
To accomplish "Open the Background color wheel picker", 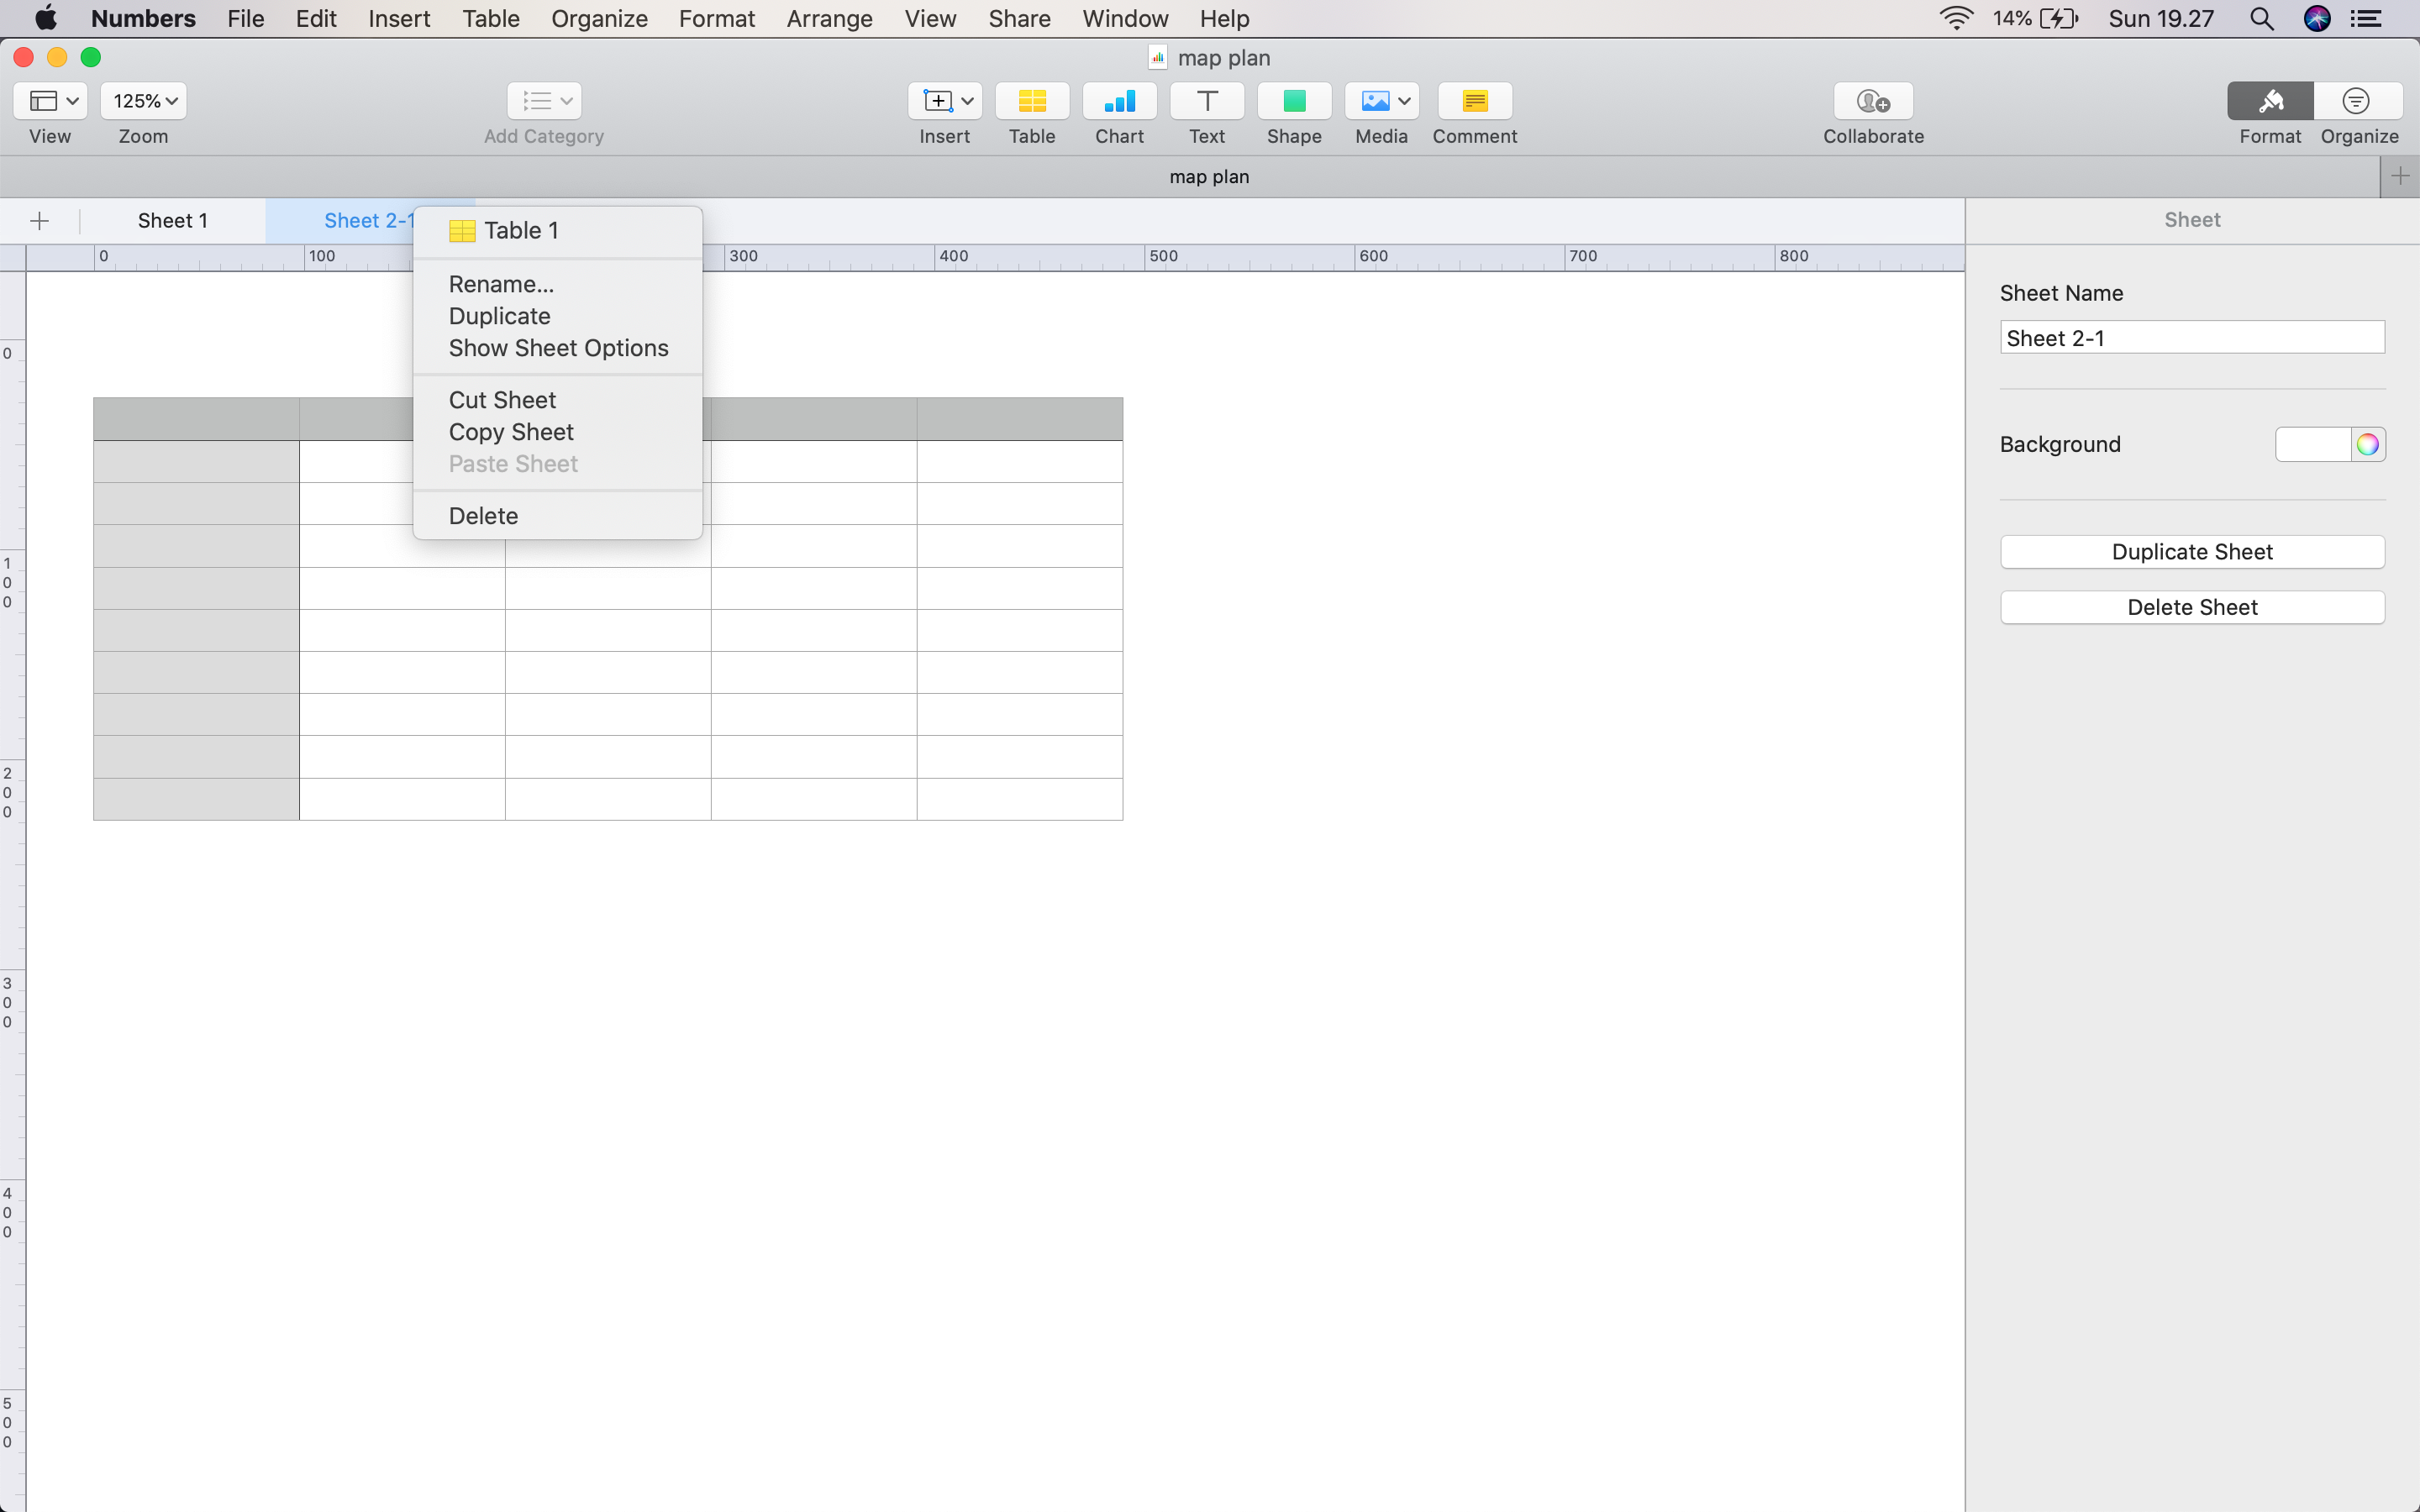I will 2366,444.
